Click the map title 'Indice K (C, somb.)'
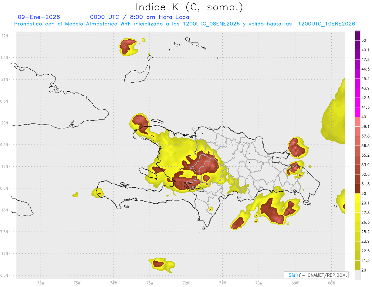 [189, 7]
